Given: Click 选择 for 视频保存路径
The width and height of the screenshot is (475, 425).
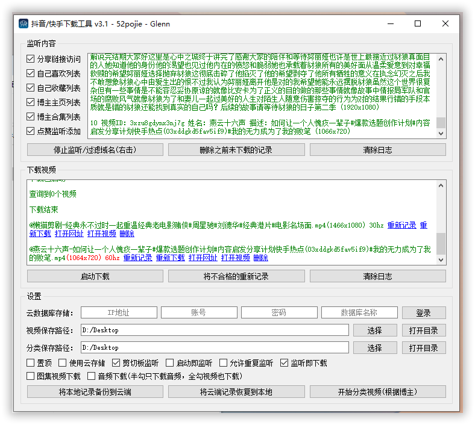Looking at the screenshot, I should point(375,330).
